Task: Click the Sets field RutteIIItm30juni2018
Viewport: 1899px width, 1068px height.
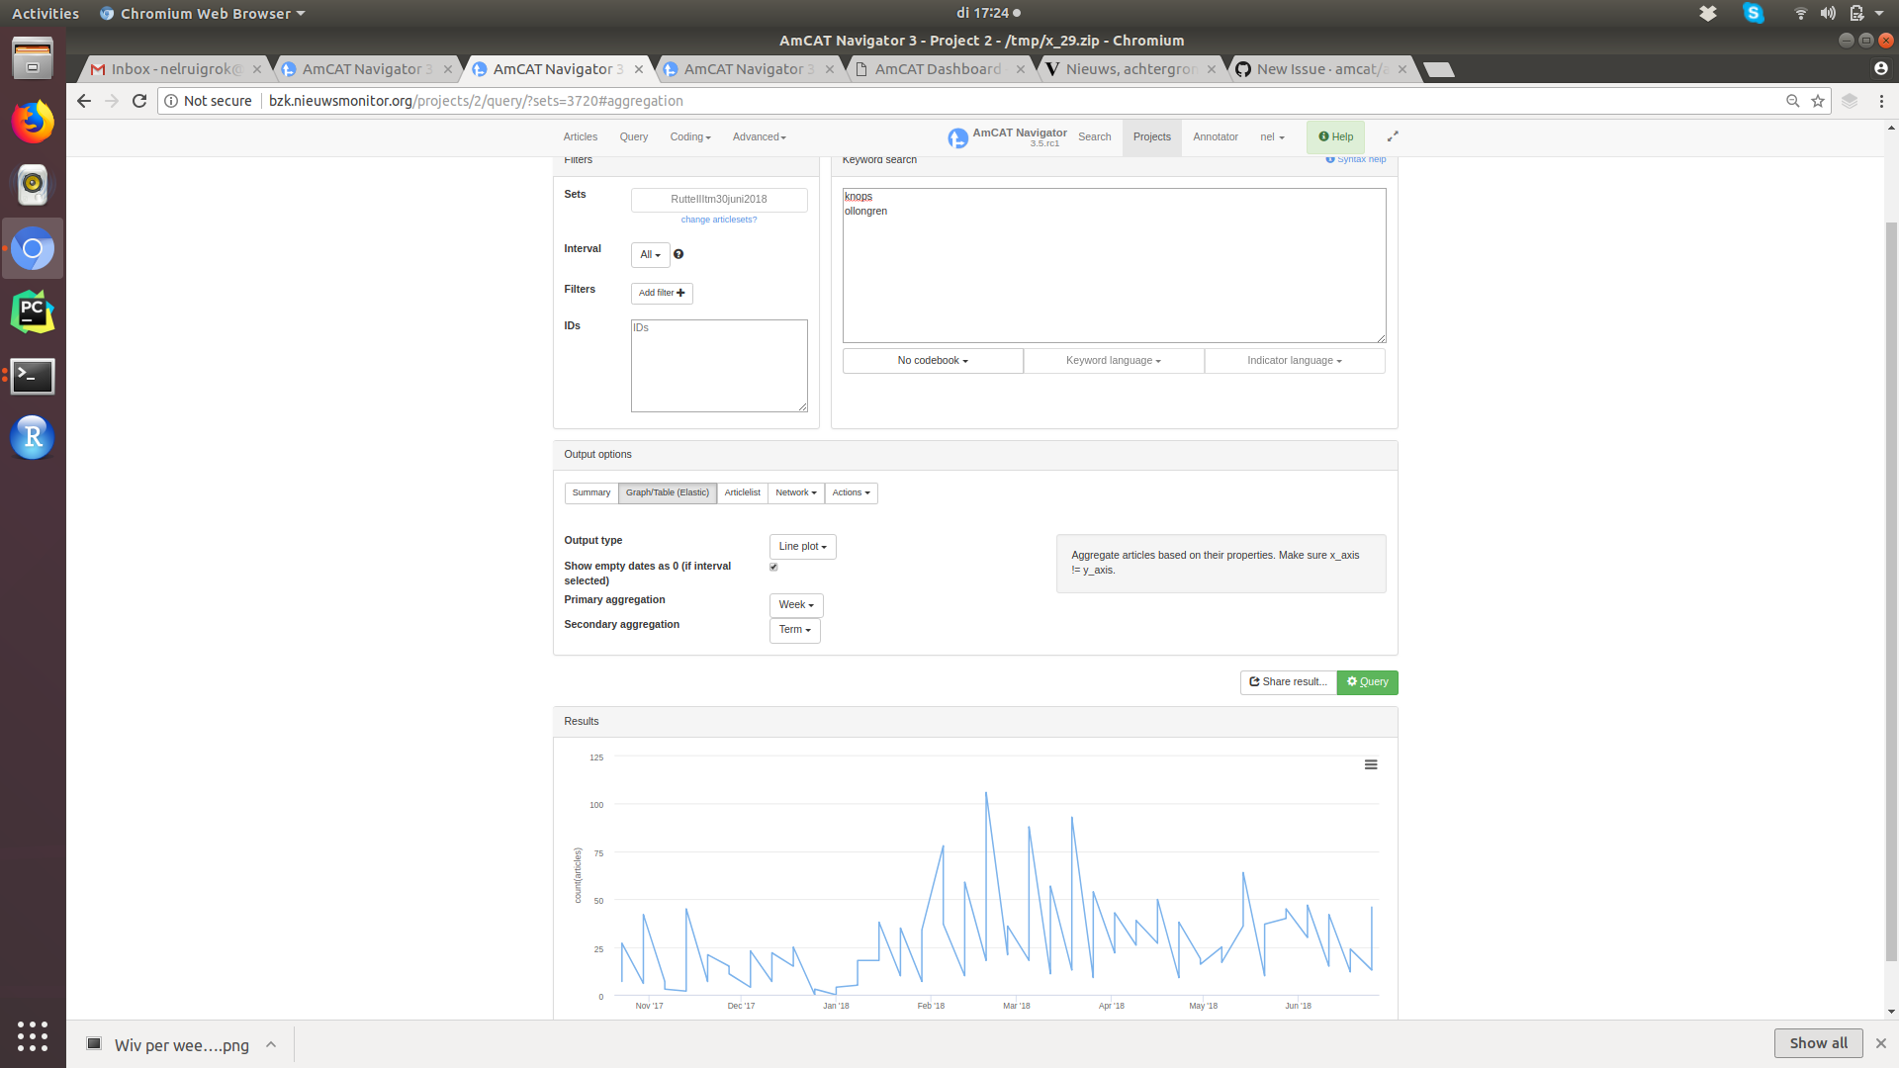Action: tap(719, 200)
